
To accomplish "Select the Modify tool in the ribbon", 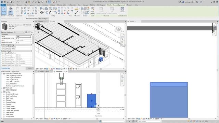I will tap(4, 11).
